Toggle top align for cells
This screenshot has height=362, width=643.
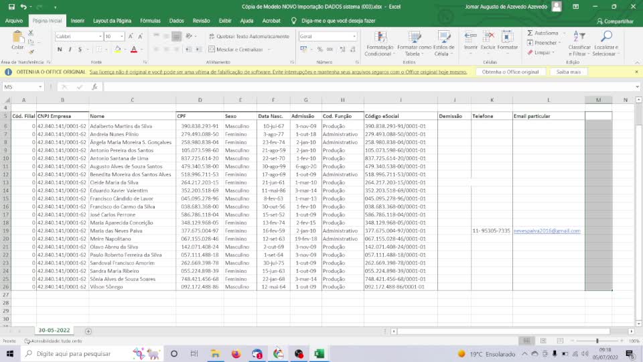[x=156, y=36]
